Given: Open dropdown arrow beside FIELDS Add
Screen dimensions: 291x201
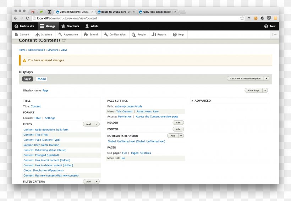Looking at the screenshot, I should tap(97, 124).
